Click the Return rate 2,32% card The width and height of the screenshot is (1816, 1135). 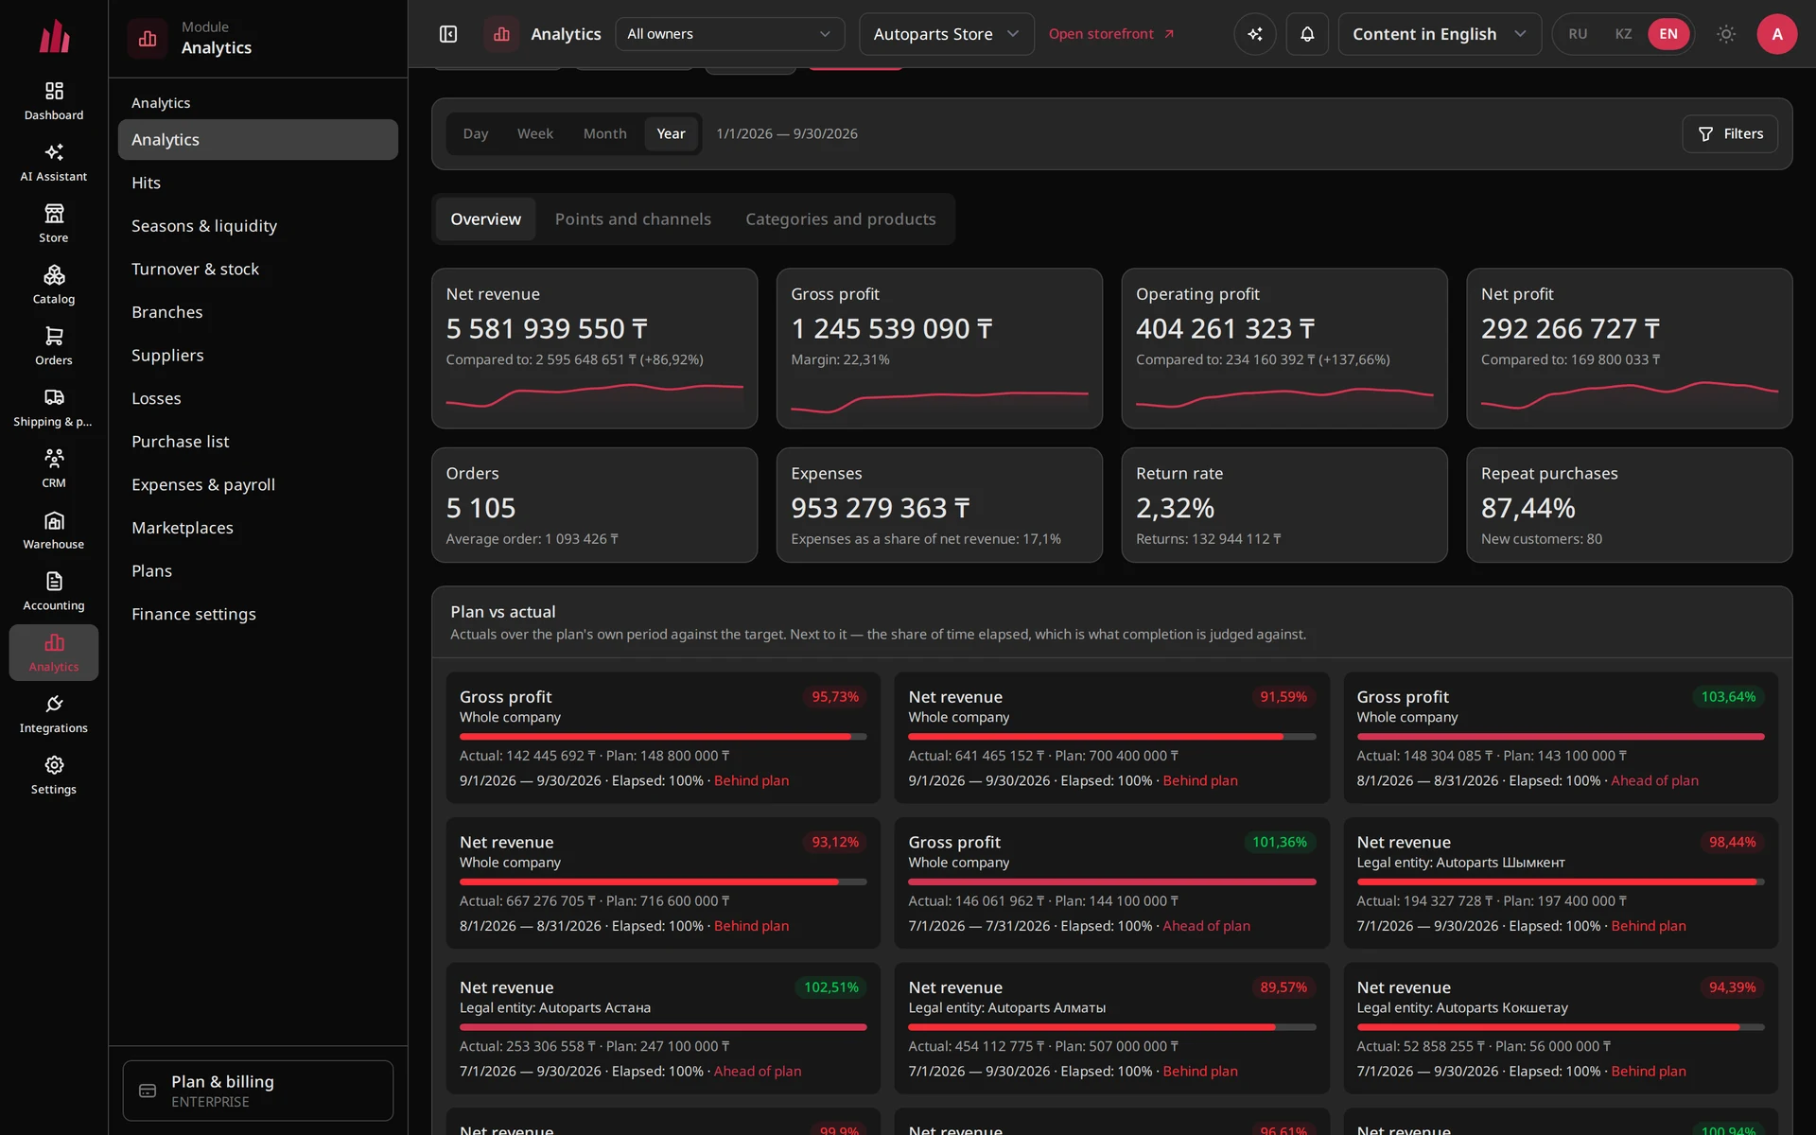click(x=1284, y=505)
